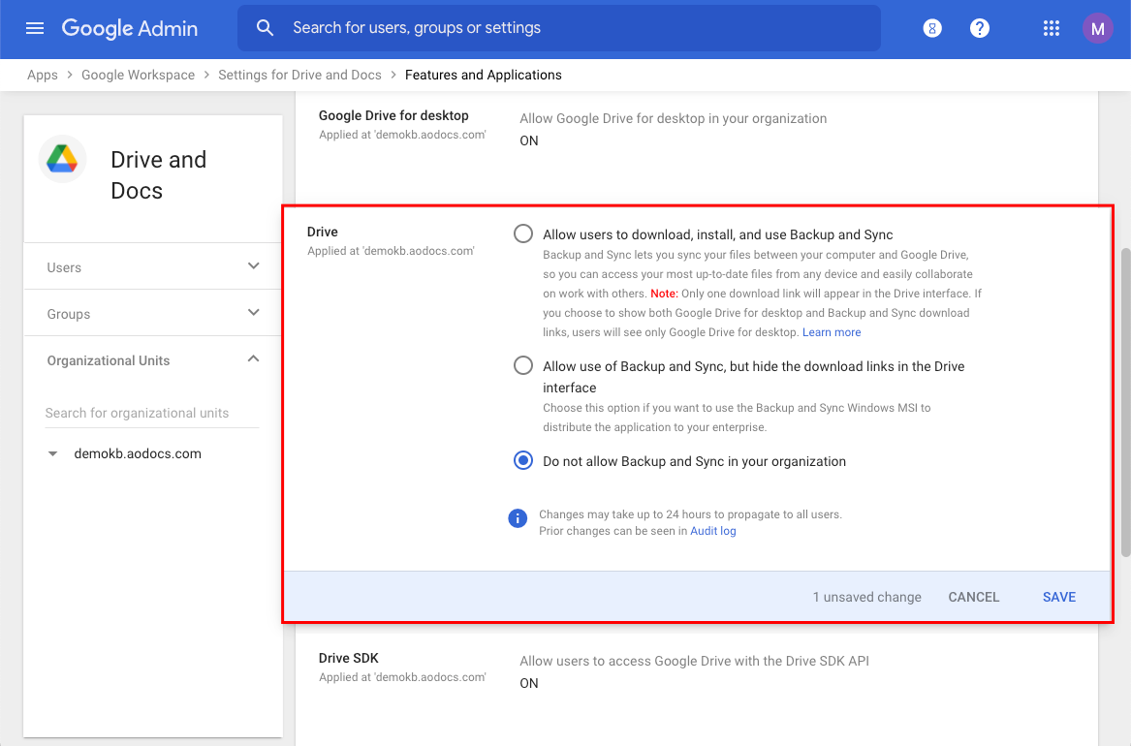Click the vertical page scrollbar
The image size is (1131, 746).
click(1124, 401)
